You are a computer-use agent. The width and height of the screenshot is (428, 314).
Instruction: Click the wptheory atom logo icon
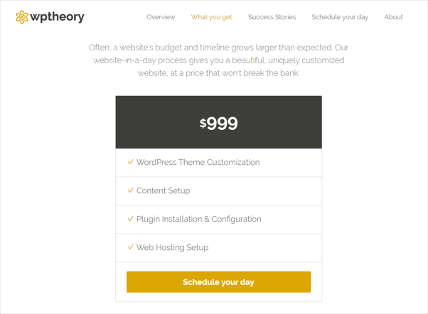click(x=22, y=17)
